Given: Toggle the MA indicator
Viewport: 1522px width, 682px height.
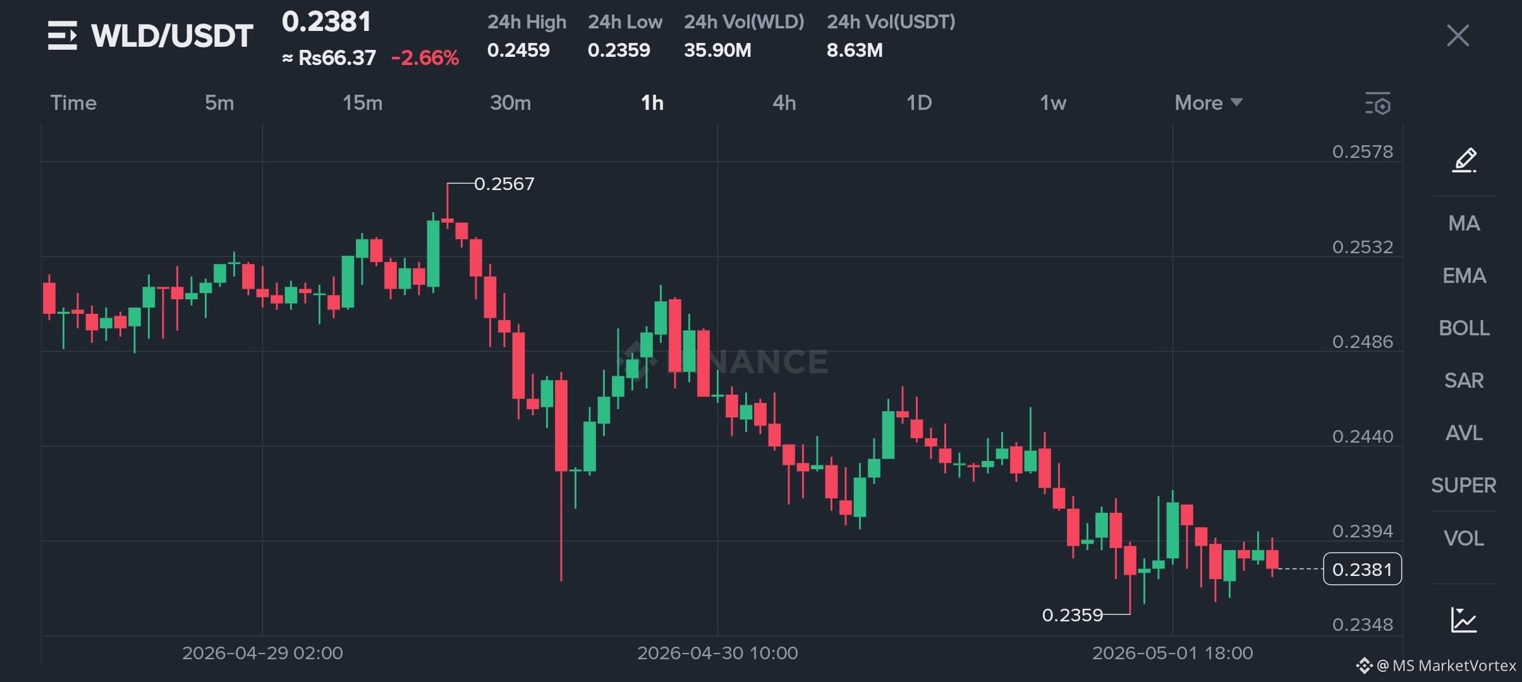Looking at the screenshot, I should pyautogui.click(x=1464, y=223).
